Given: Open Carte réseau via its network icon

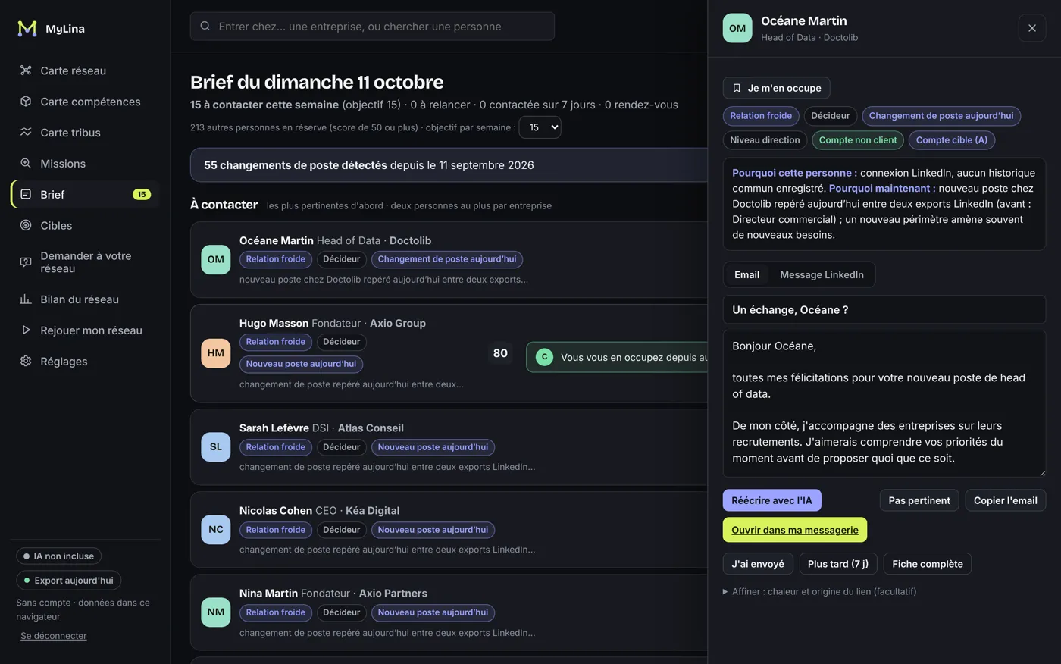Looking at the screenshot, I should point(26,70).
